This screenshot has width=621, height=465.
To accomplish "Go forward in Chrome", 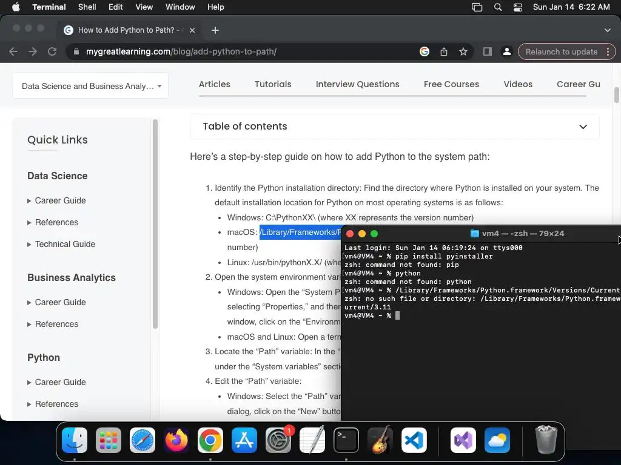I will [x=33, y=52].
